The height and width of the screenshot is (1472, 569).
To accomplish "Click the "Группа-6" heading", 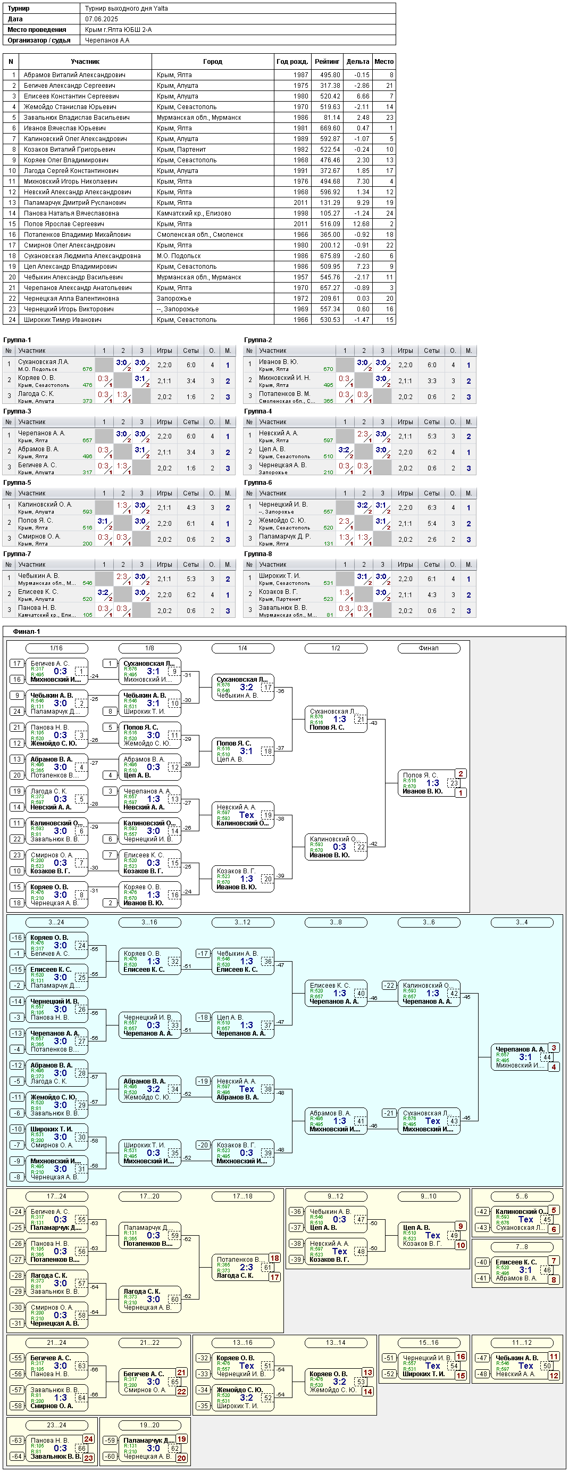I will tap(258, 483).
